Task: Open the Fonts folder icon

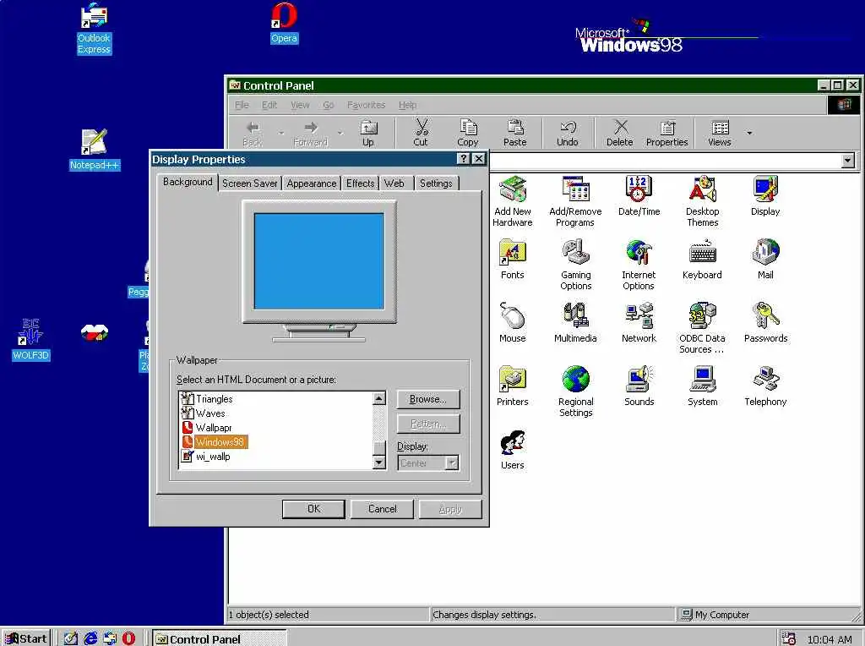Action: point(513,260)
